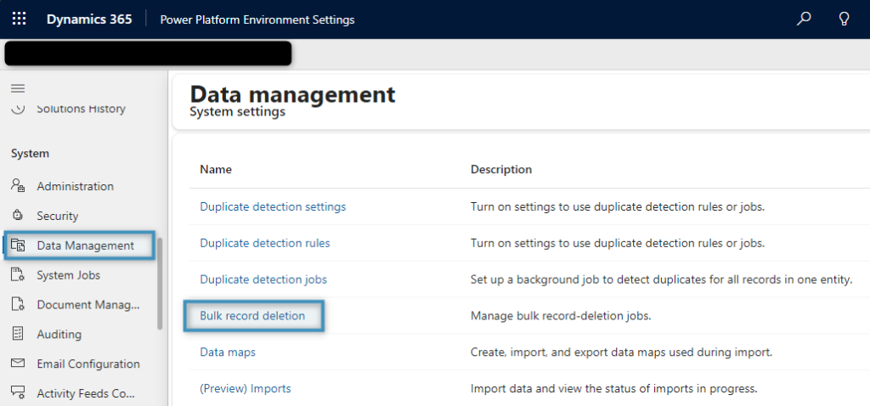870x406 pixels.
Task: Click the Activity Feeds Configuration icon
Action: click(x=19, y=393)
